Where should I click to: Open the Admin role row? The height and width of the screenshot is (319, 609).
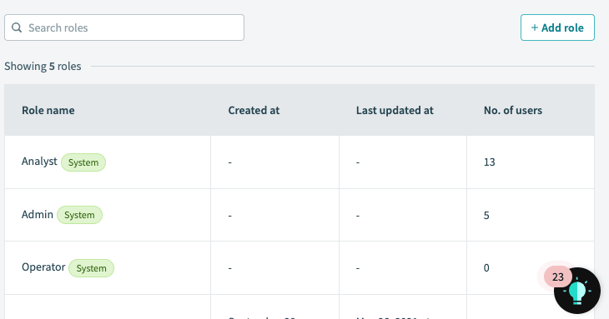pos(299,215)
